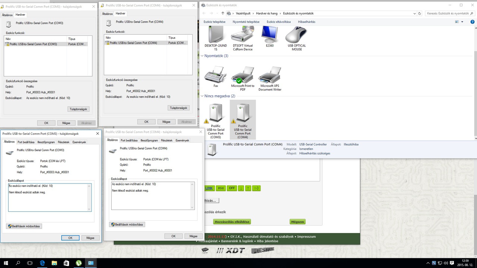This screenshot has width=477, height=268.
Task: Click the green Kód formatting button
Action: pos(221,188)
